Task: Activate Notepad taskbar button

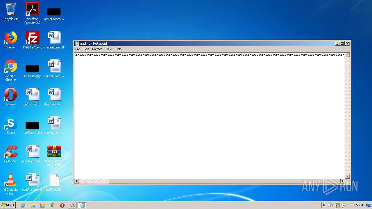Action: pyautogui.click(x=82, y=205)
